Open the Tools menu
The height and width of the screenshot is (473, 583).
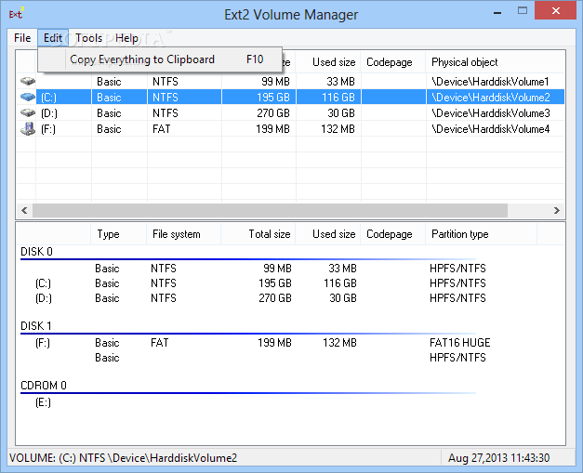coord(89,38)
